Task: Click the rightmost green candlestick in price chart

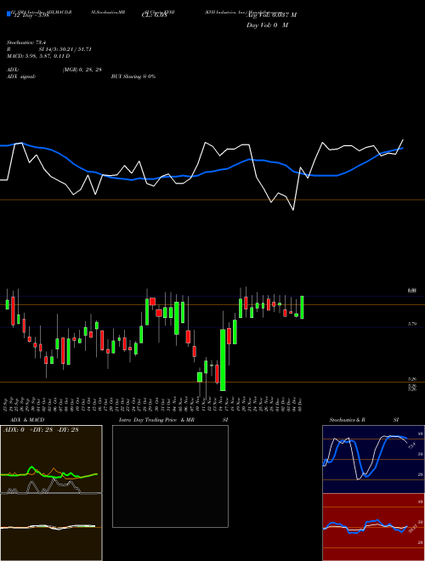Action: 302,308
